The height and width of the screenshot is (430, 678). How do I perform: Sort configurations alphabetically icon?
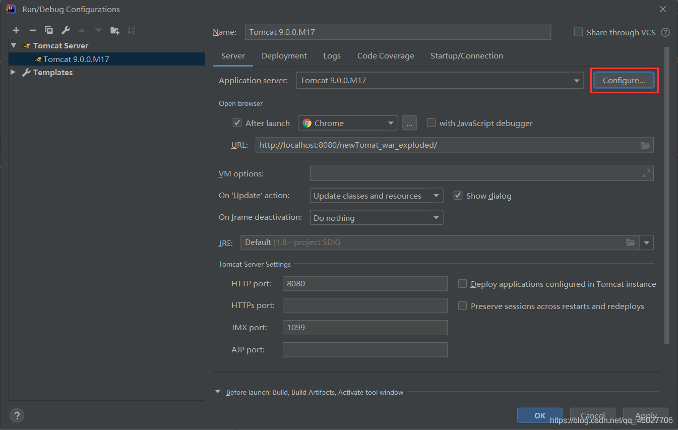[x=131, y=30]
